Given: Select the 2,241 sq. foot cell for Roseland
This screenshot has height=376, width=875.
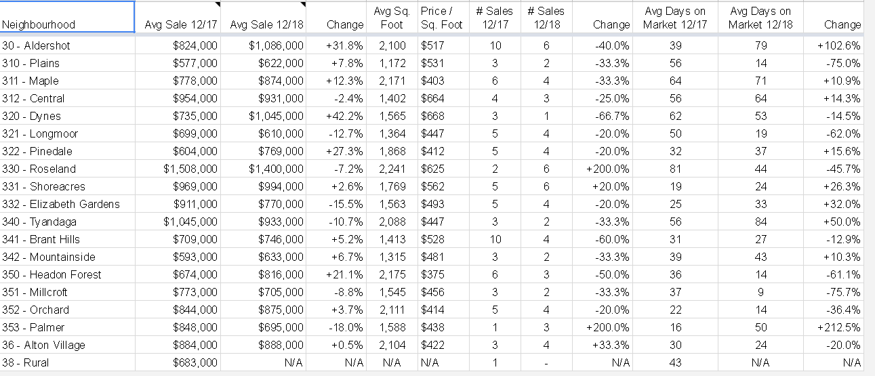Looking at the screenshot, I should click(392, 169).
